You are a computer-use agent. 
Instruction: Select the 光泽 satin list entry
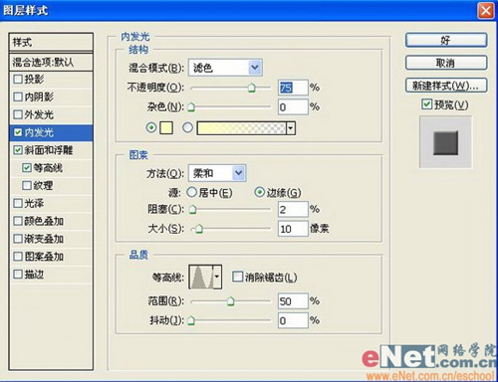tap(52, 203)
